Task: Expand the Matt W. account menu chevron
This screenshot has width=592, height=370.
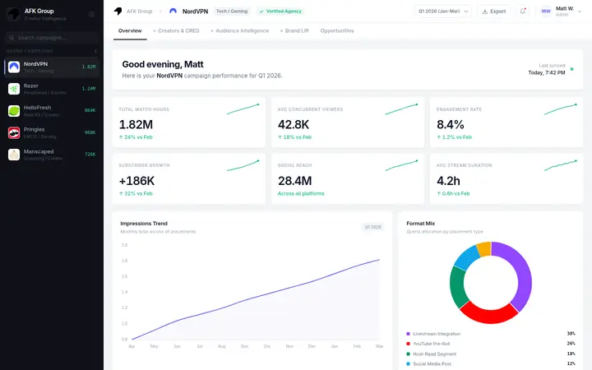Action: [x=580, y=12]
